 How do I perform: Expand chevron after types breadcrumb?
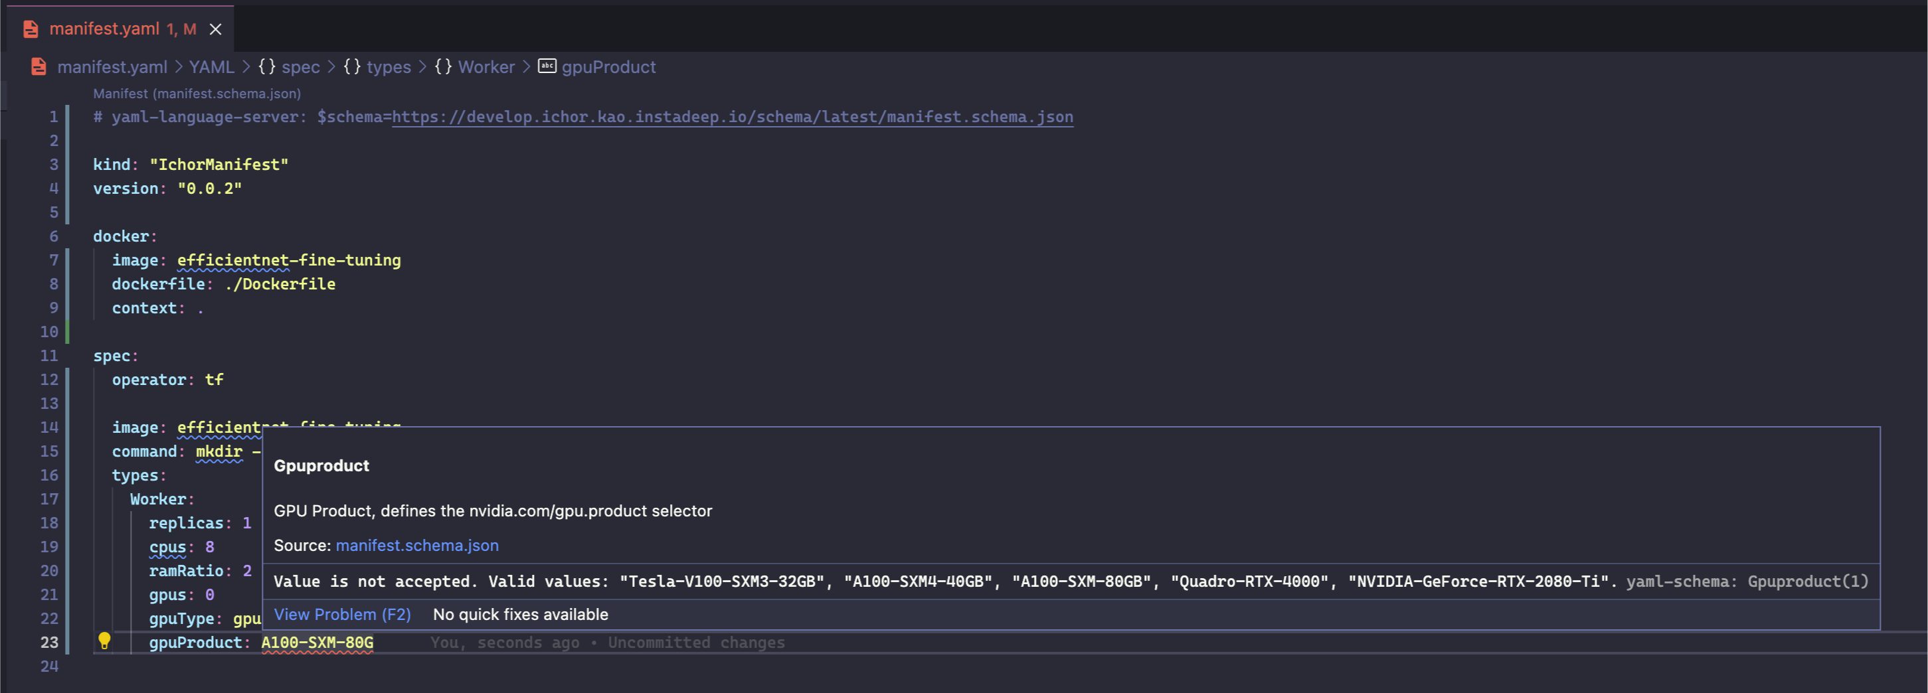(422, 66)
